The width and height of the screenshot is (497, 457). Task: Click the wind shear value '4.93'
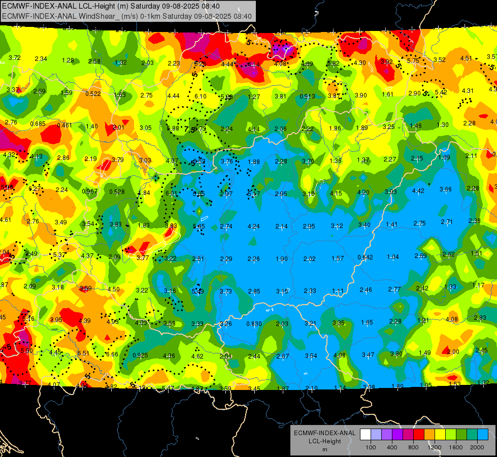tap(113, 322)
